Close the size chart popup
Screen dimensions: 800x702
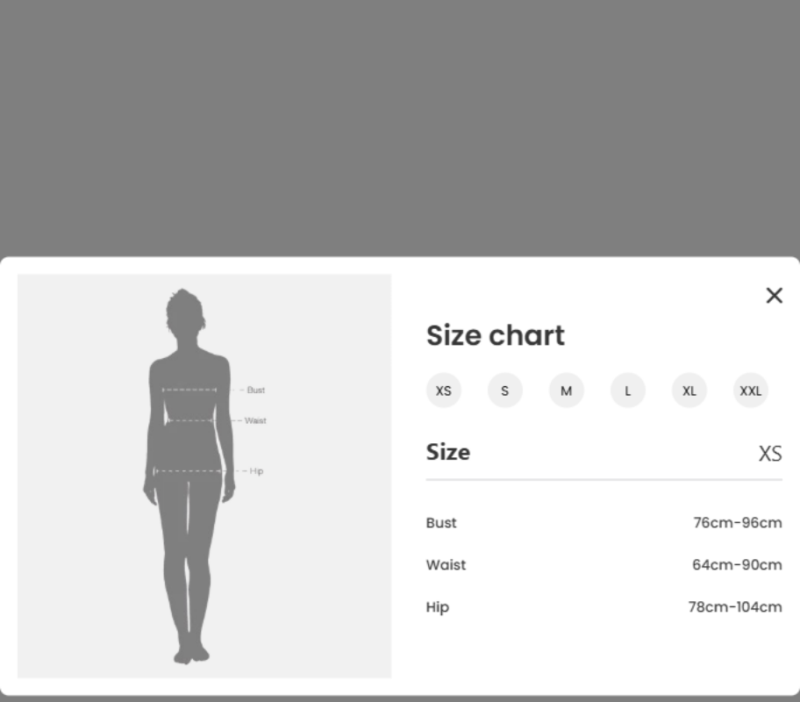[774, 296]
